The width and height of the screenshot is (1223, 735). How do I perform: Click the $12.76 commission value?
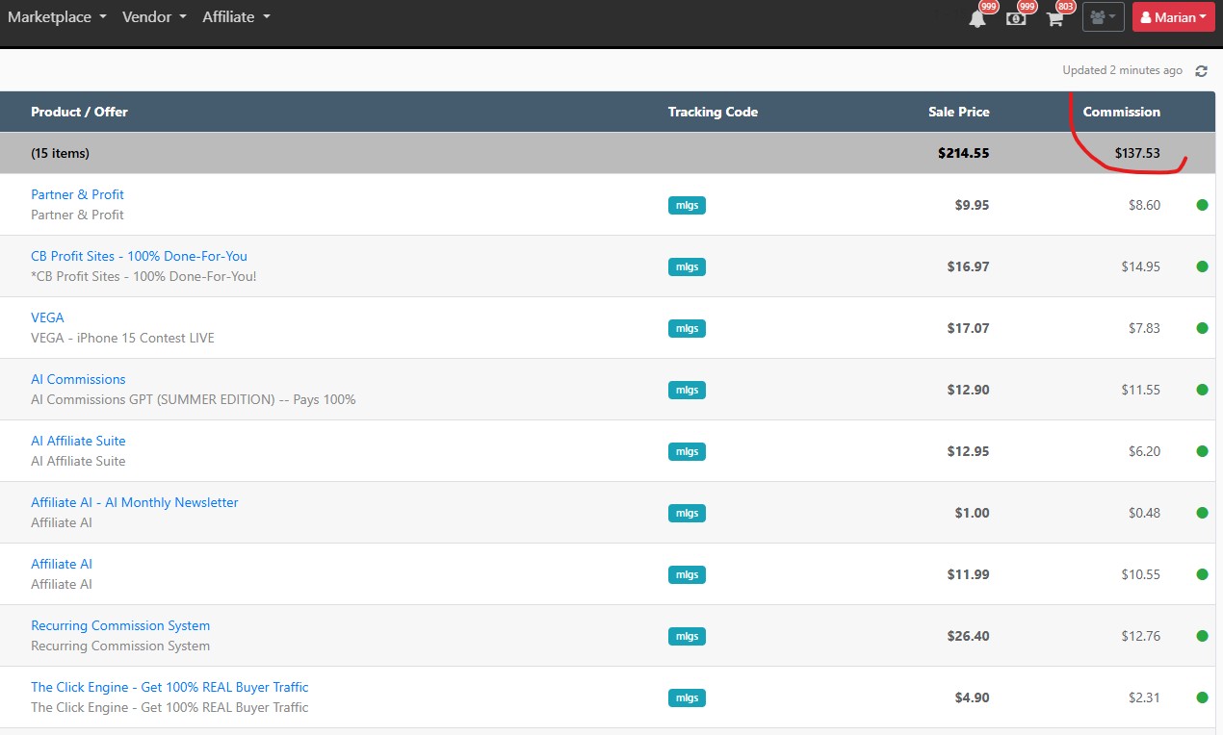click(x=1140, y=636)
